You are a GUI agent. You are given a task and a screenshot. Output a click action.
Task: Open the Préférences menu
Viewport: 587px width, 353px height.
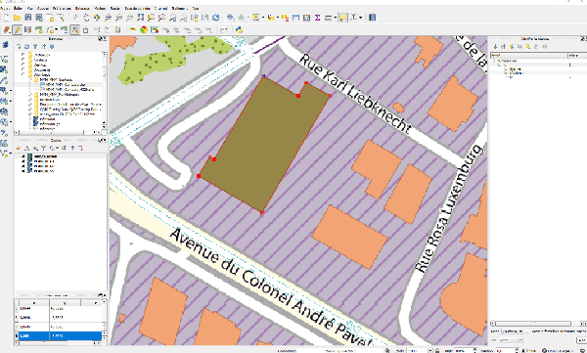(x=62, y=8)
